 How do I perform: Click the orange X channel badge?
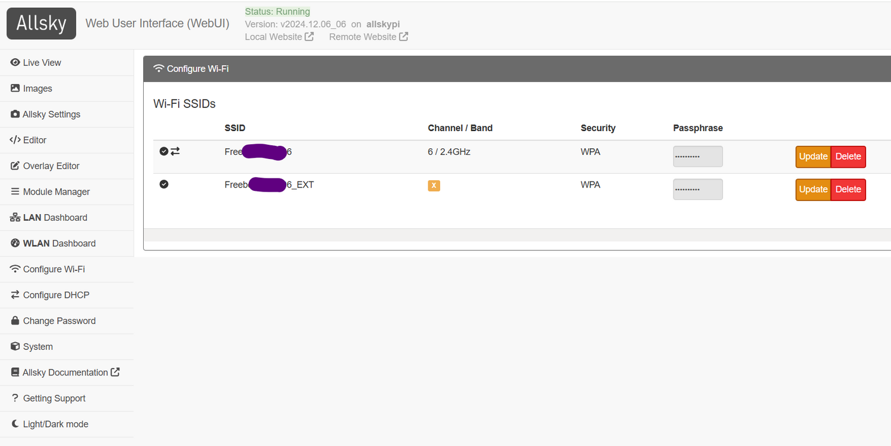(434, 186)
